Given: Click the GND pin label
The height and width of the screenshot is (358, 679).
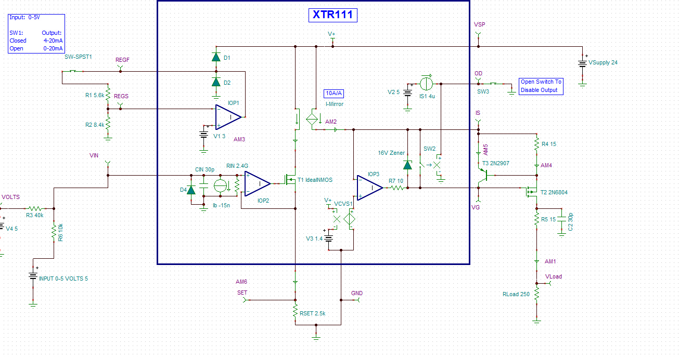Looking at the screenshot, I should click(357, 293).
